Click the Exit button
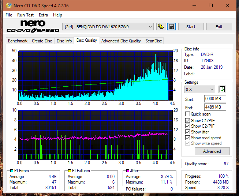 219,27
